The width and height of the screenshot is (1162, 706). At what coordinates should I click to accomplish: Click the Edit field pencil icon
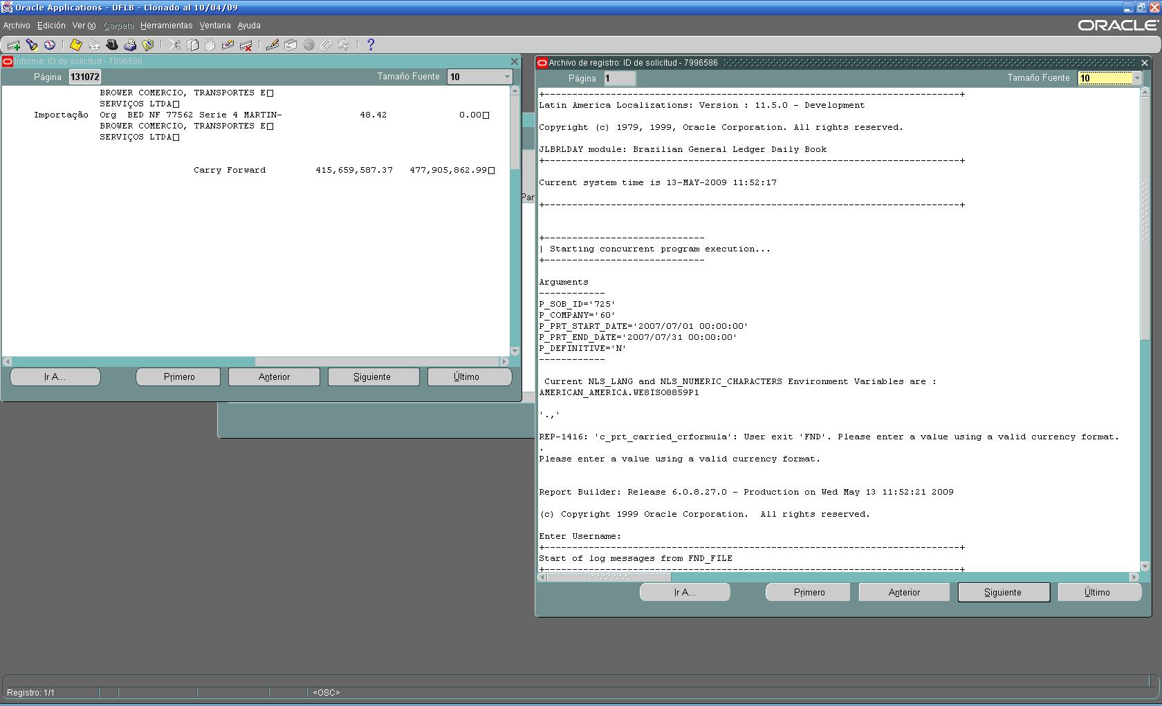tap(273, 46)
